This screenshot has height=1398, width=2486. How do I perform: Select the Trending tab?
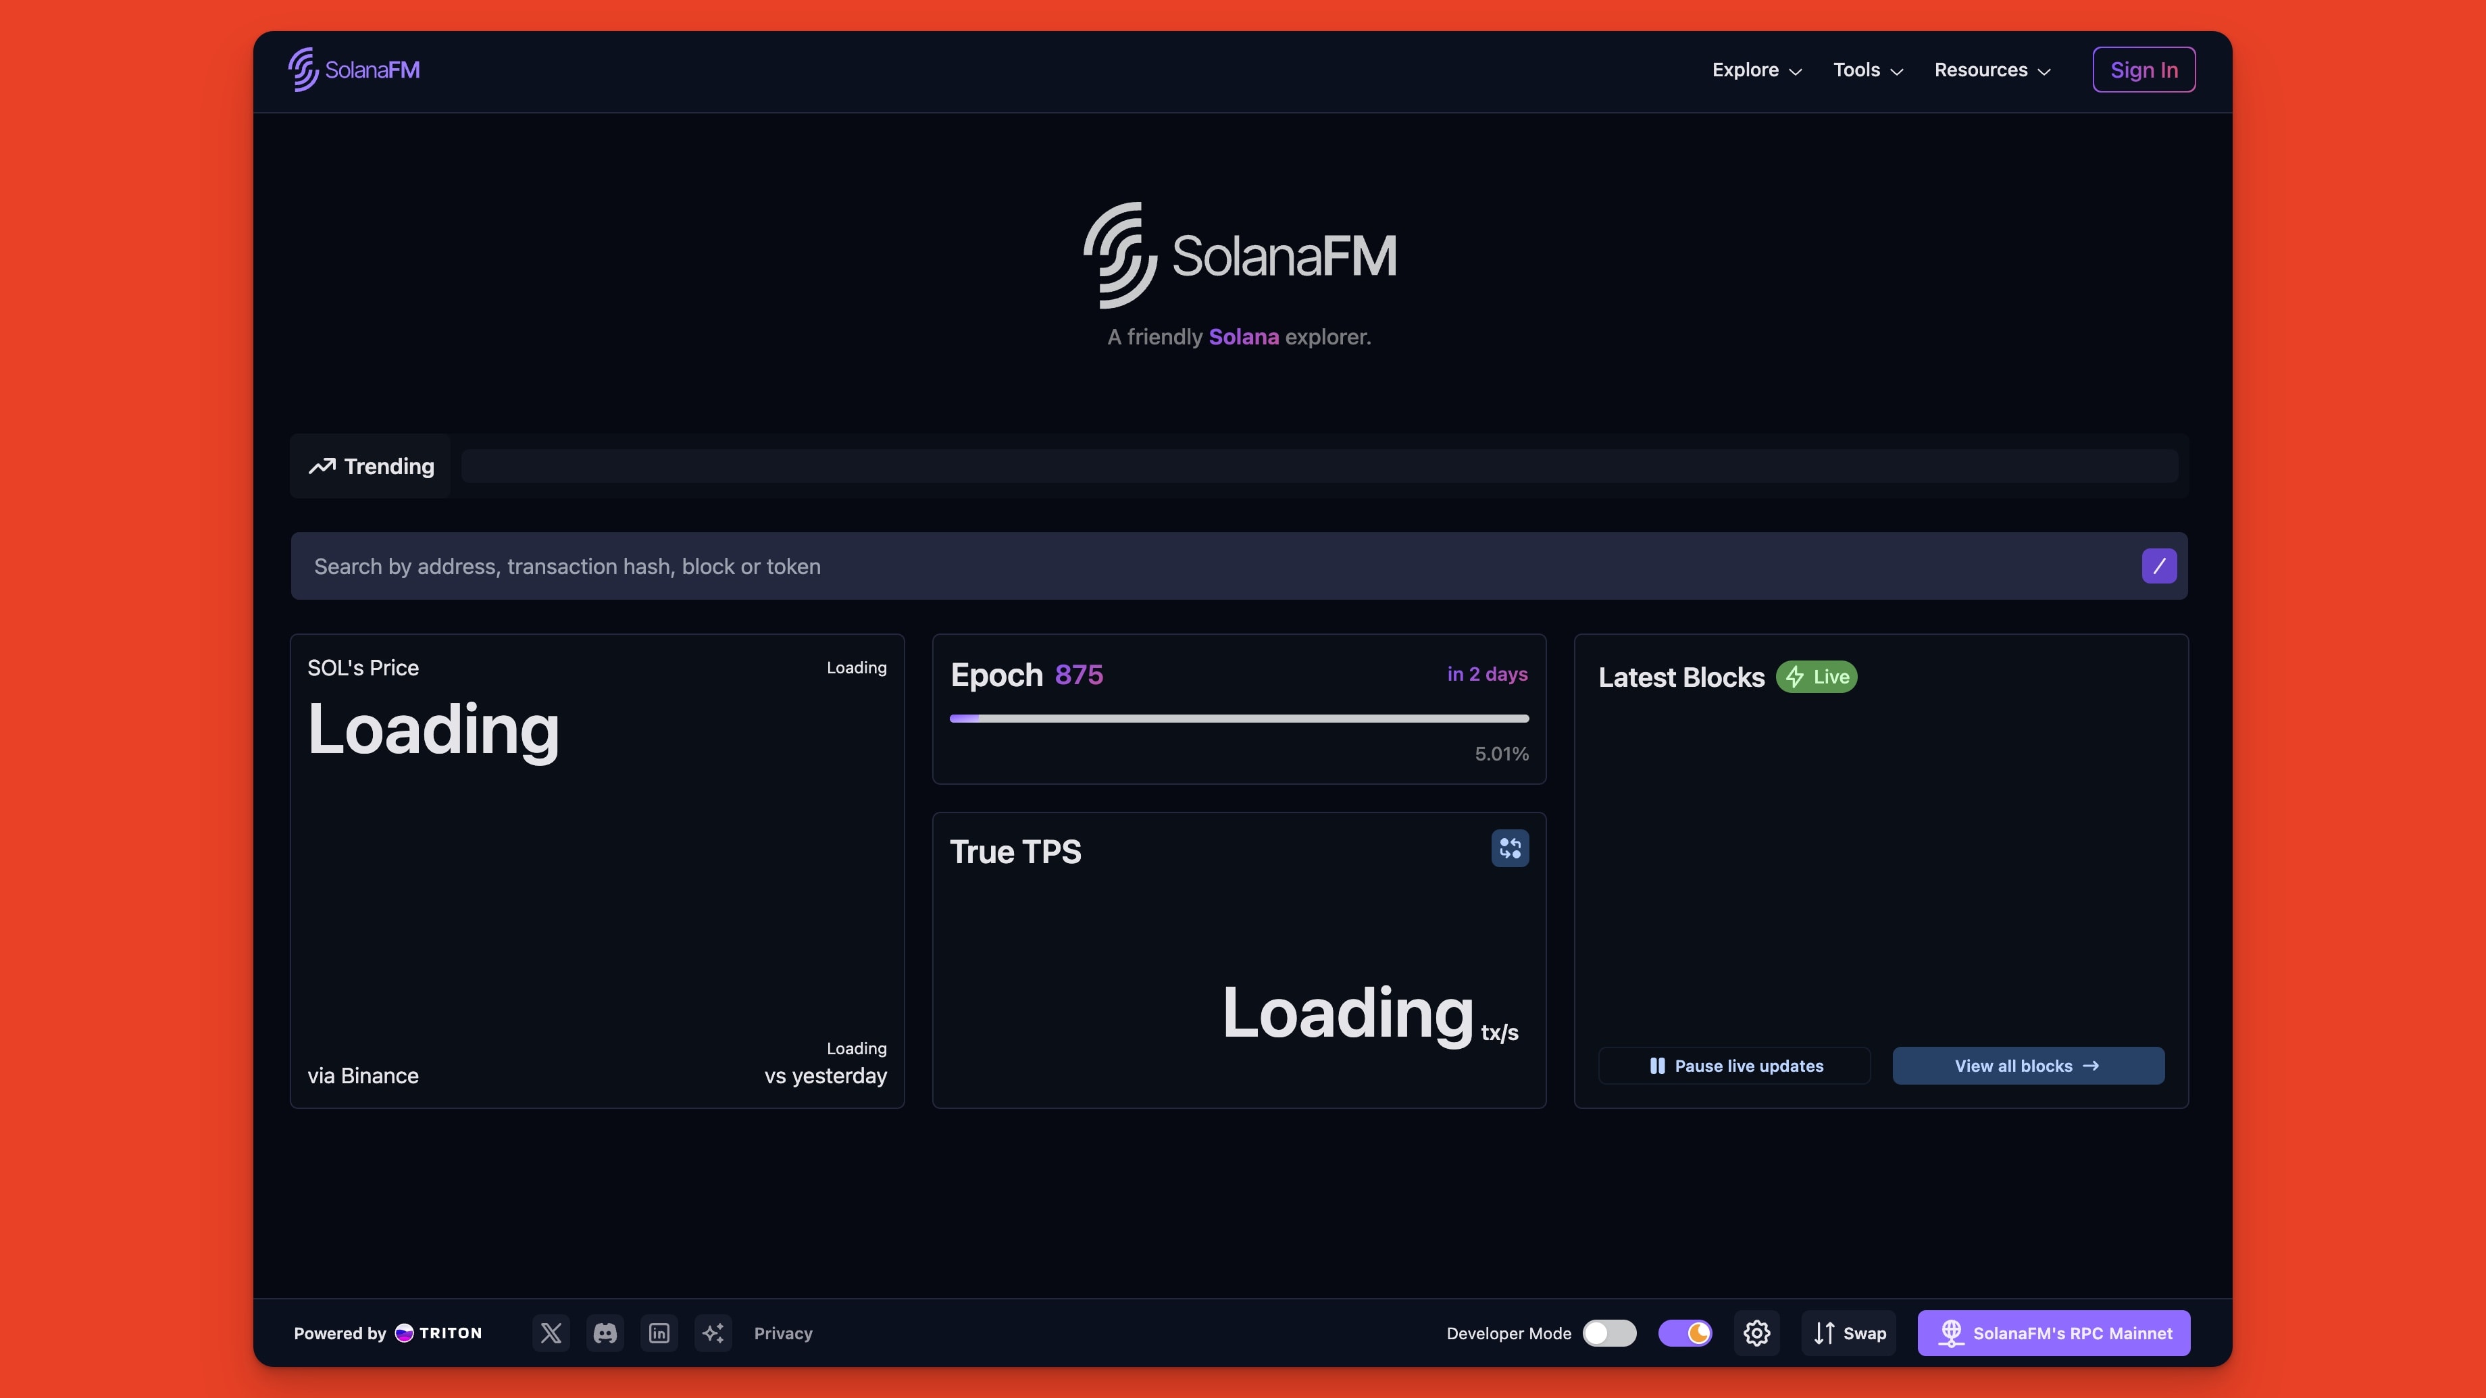(x=371, y=466)
